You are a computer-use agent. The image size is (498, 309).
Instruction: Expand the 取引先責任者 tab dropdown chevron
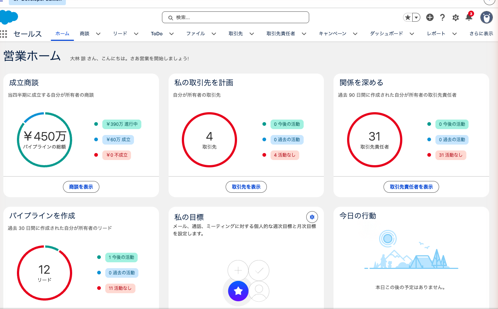coord(304,34)
